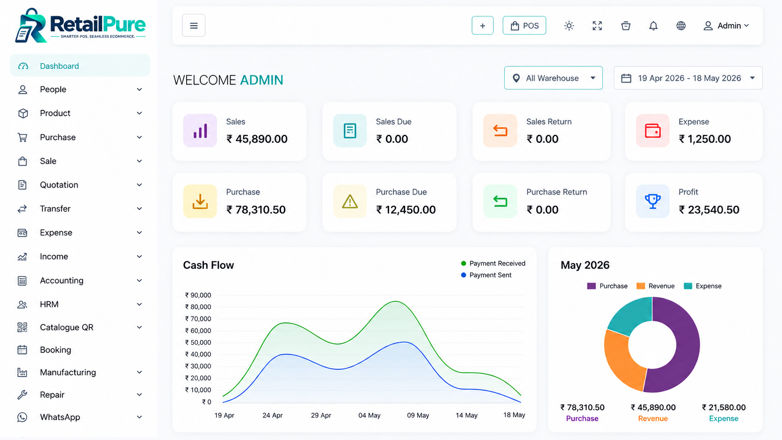Click the Sales Due card amount
The image size is (782, 440).
392,139
